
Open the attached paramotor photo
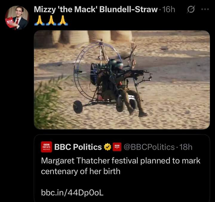(x=122, y=80)
